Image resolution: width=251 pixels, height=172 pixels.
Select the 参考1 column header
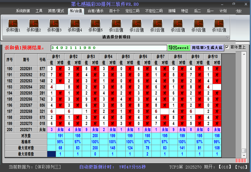click(x=56, y=56)
